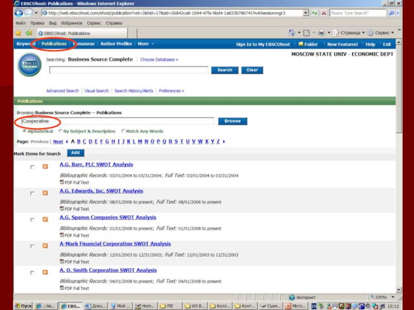Click the main search input field

point(129,70)
